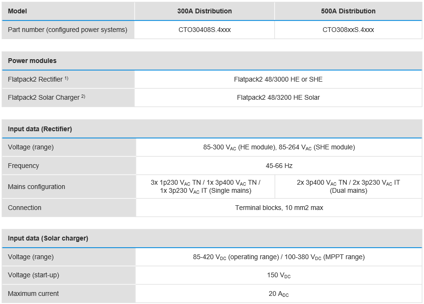Select the Input data (Rectifier) section heading
The width and height of the screenshot is (424, 304).
click(40, 129)
